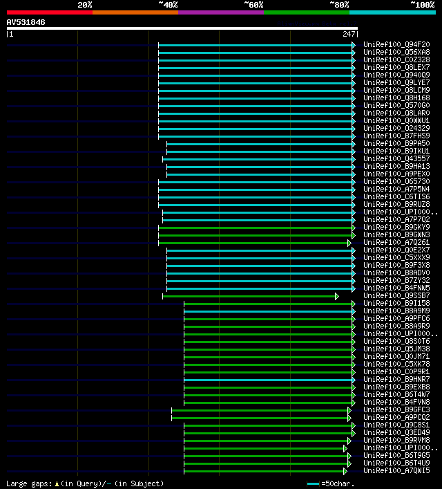
Task: Click the UniRef100_B9PA50 hit name
Action: click(396, 143)
